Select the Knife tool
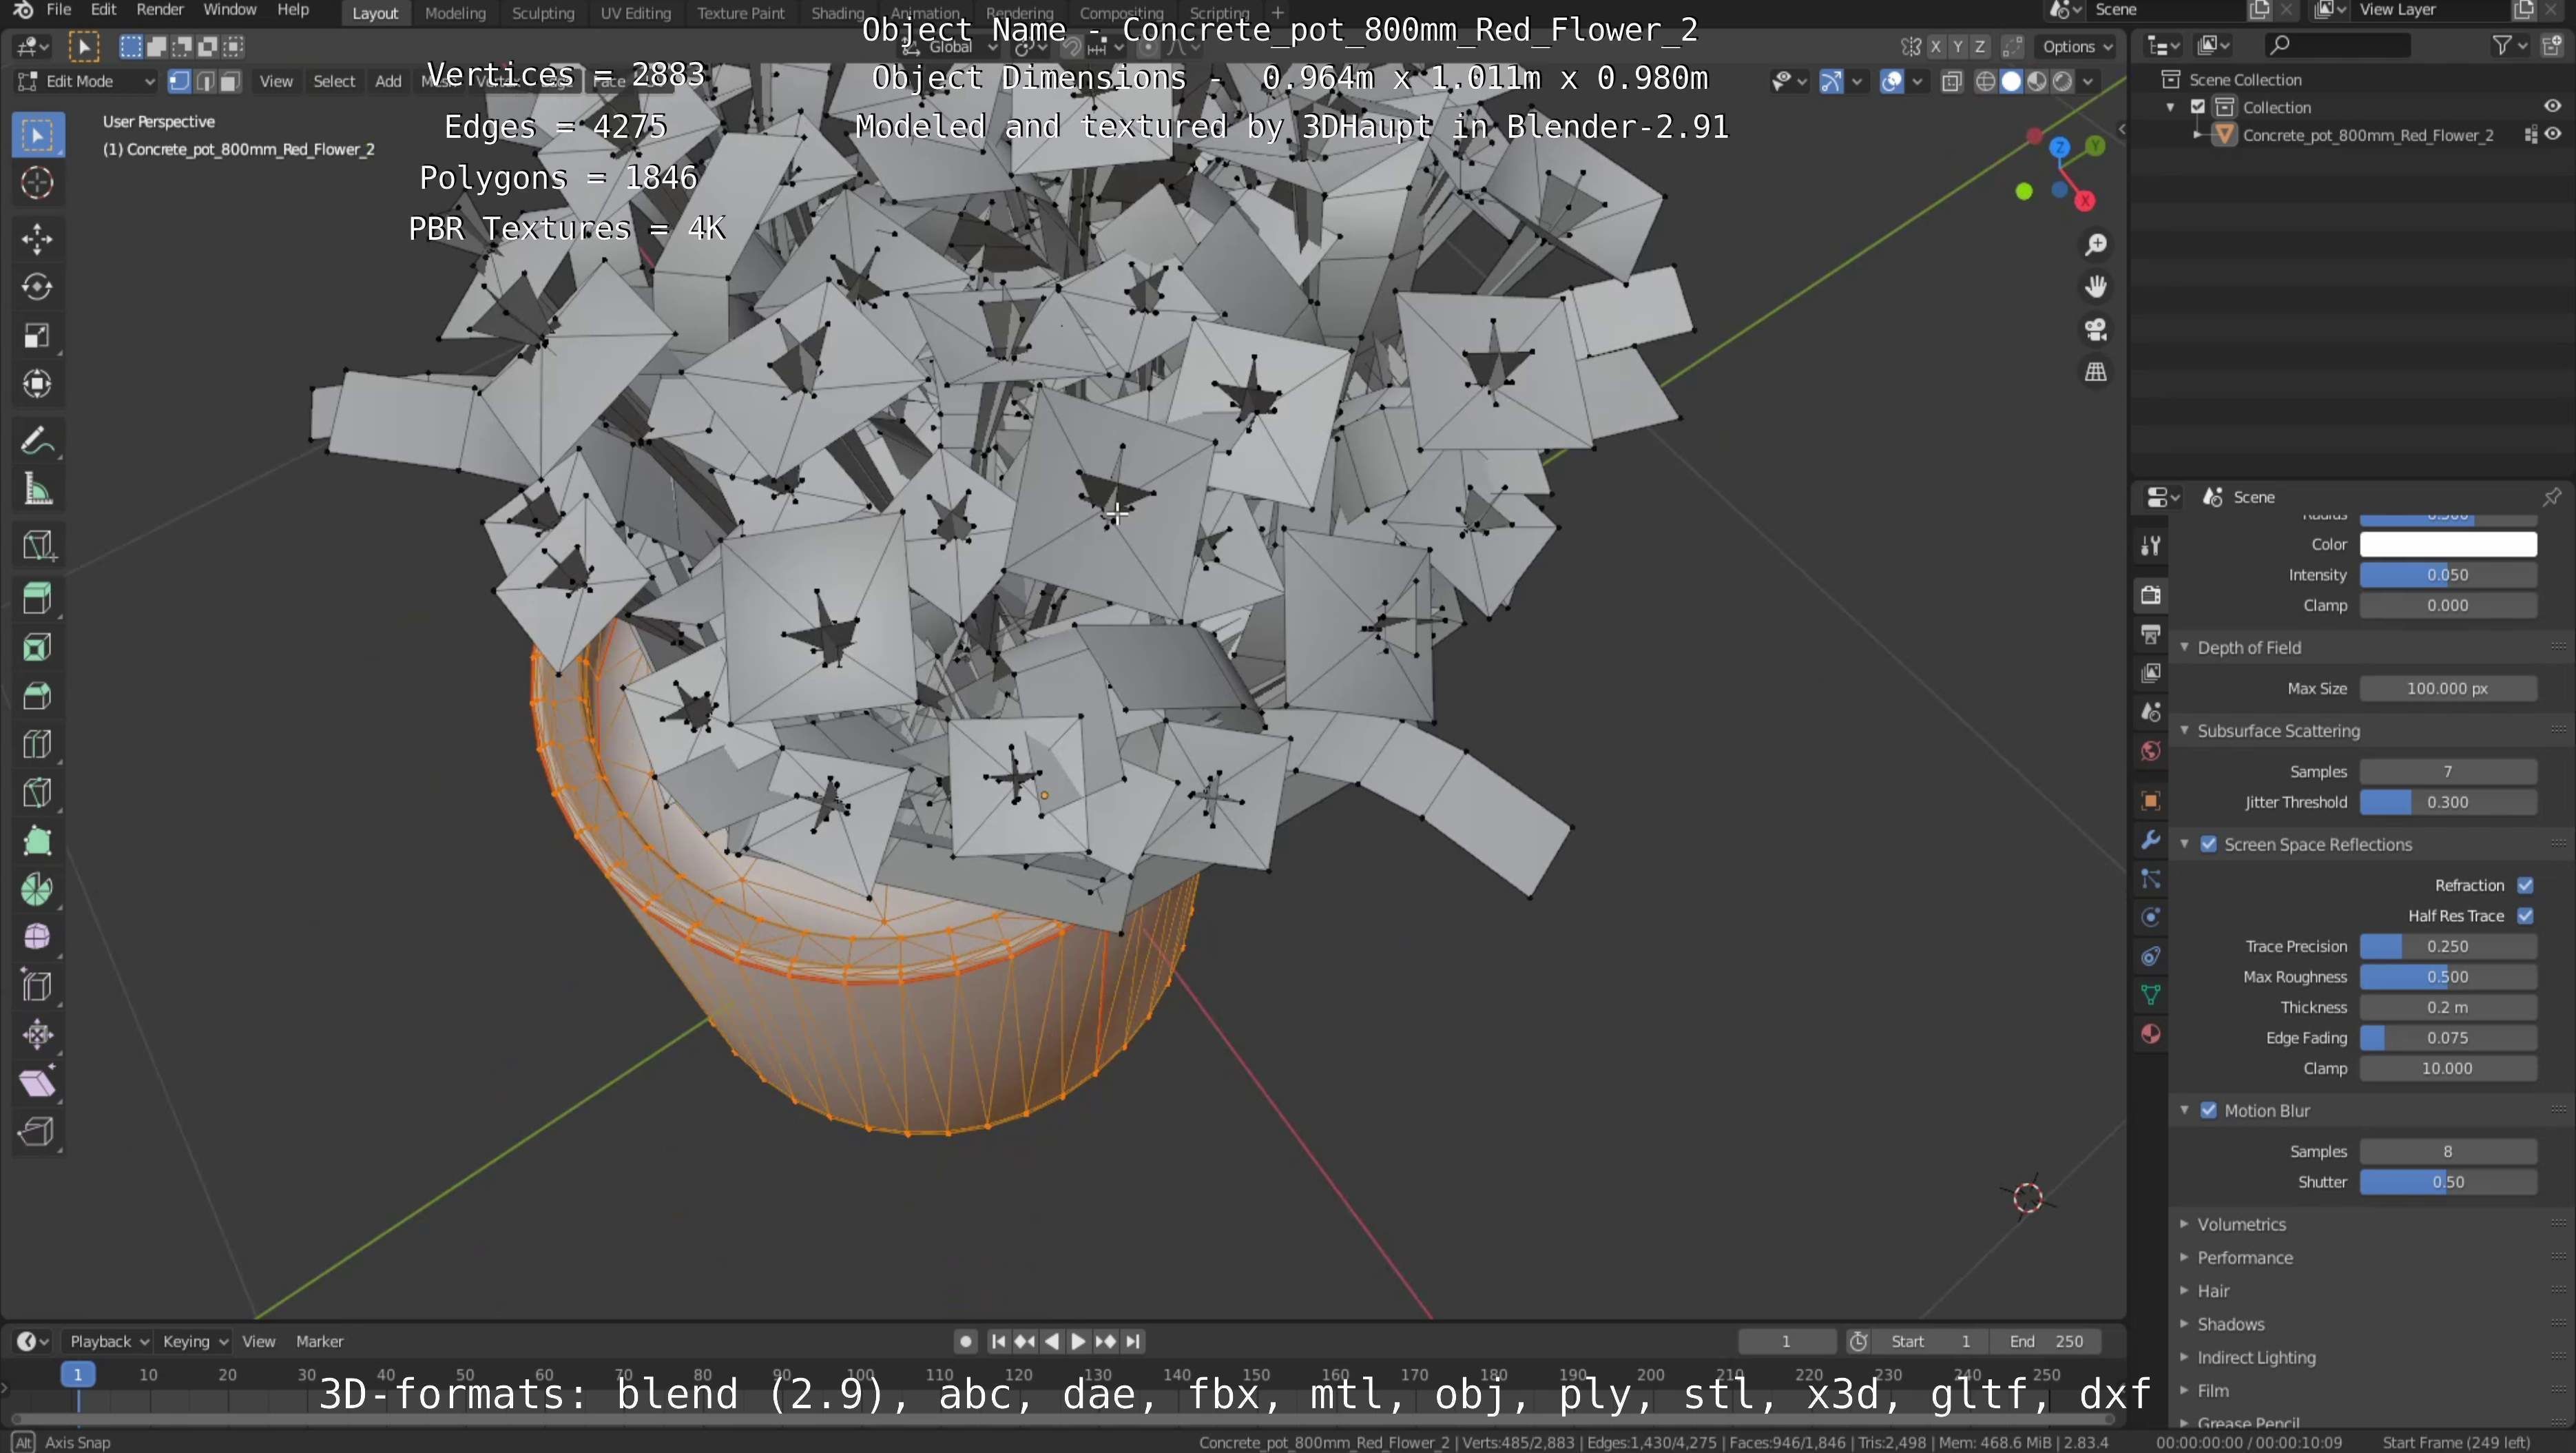Screen dimensions: 2576x1453 click(x=38, y=793)
